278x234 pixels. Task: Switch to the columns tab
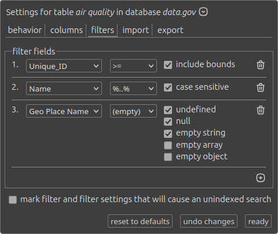67,30
